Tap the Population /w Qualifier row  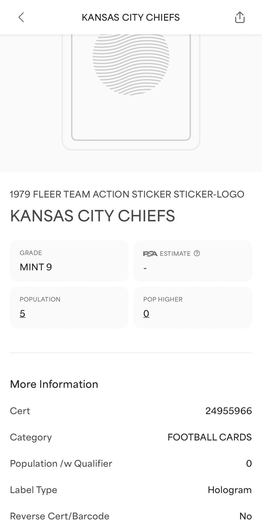tap(131, 464)
